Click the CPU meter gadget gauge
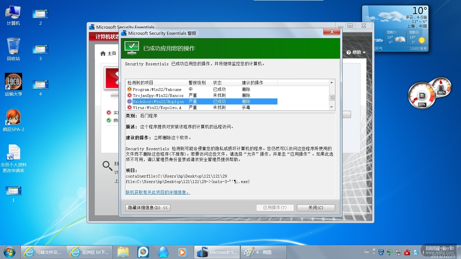461x259 pixels. [x=422, y=96]
